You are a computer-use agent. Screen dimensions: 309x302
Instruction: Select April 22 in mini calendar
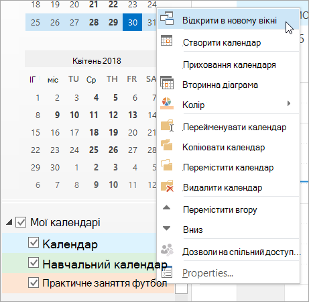[36, 150]
